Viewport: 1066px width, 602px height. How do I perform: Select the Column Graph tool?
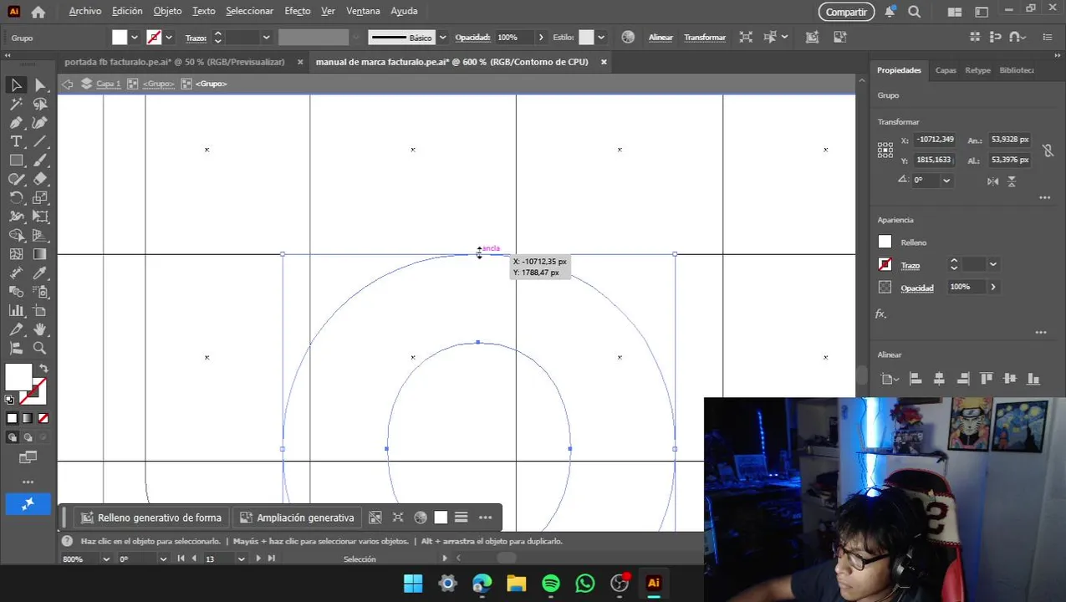pyautogui.click(x=16, y=310)
